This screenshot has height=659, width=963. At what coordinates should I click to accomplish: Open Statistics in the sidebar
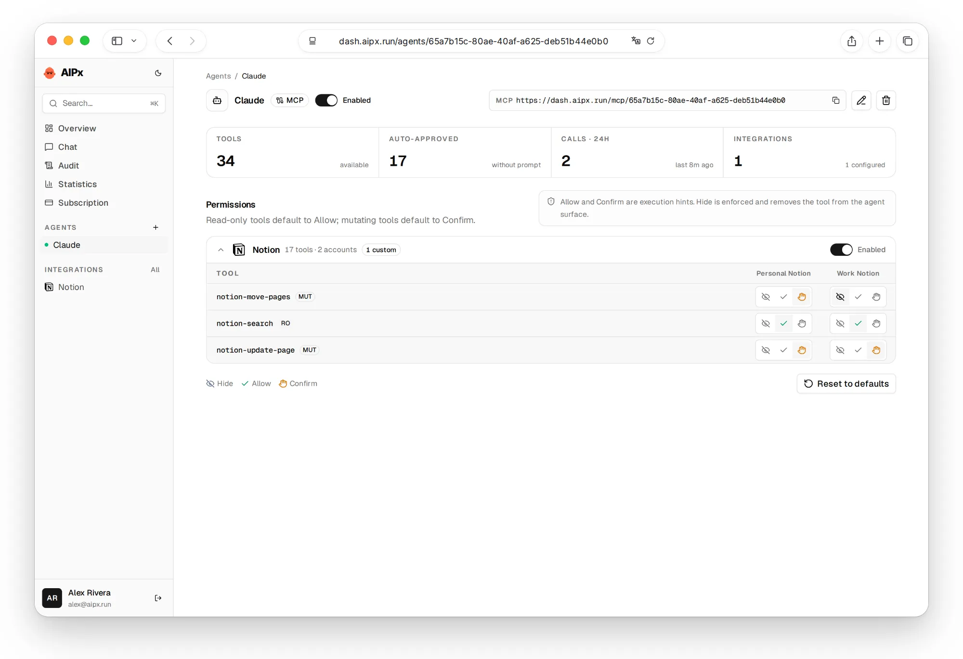[104, 184]
